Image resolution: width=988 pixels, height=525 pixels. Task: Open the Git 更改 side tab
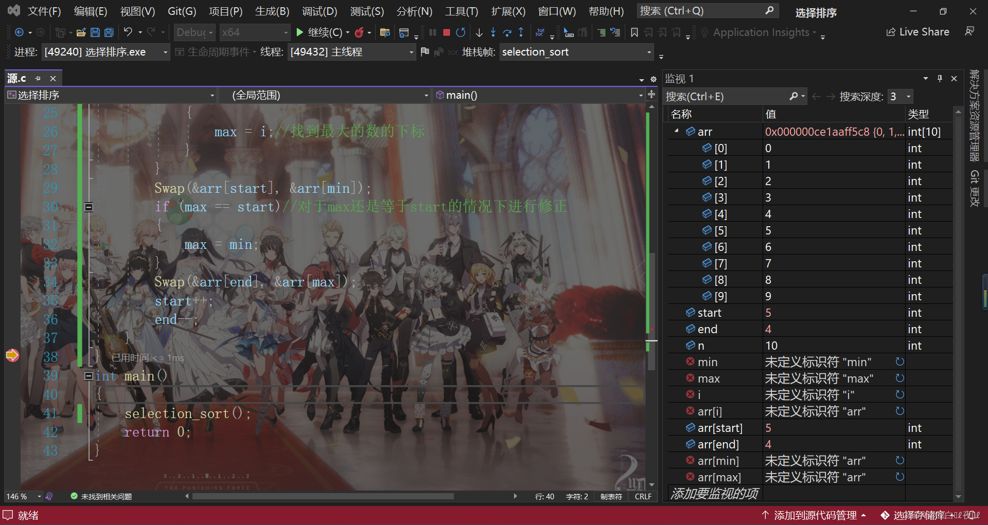pos(974,189)
